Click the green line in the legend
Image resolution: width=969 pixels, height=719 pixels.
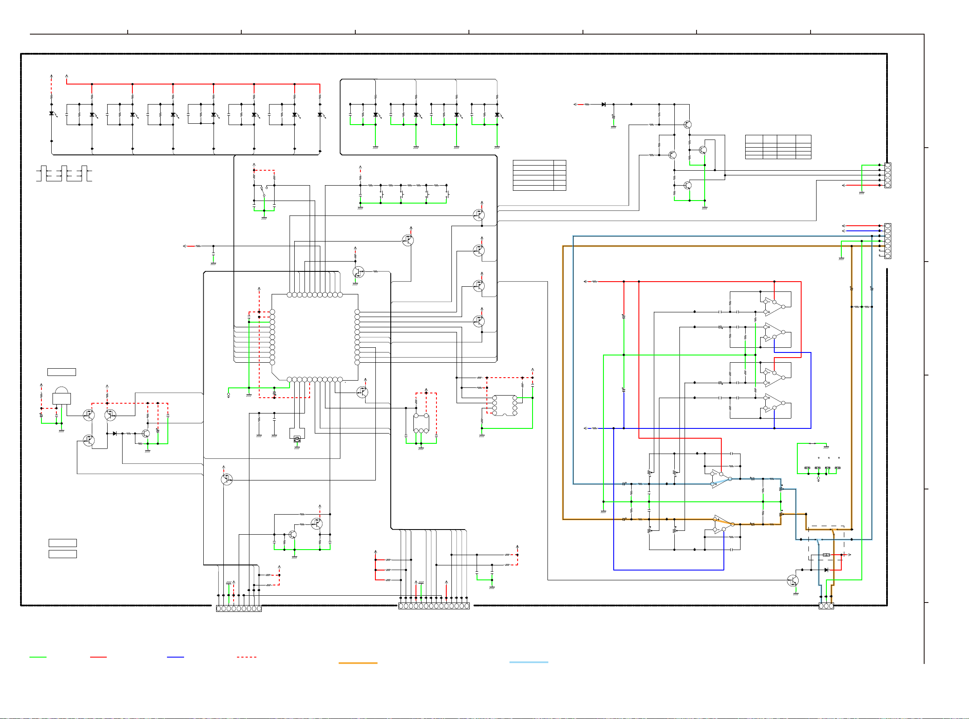[x=38, y=657]
